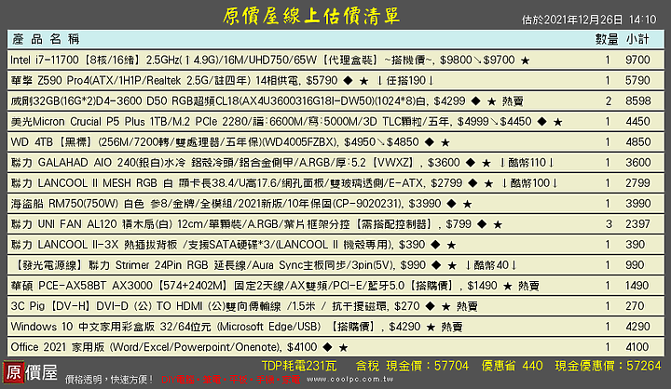The width and height of the screenshot is (671, 389).
Task: Click the 現金價：57704 total
Action: coord(427,366)
